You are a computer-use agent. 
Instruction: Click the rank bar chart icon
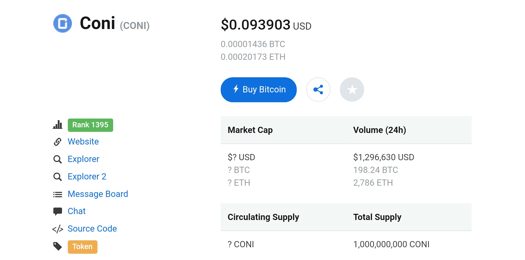(58, 125)
